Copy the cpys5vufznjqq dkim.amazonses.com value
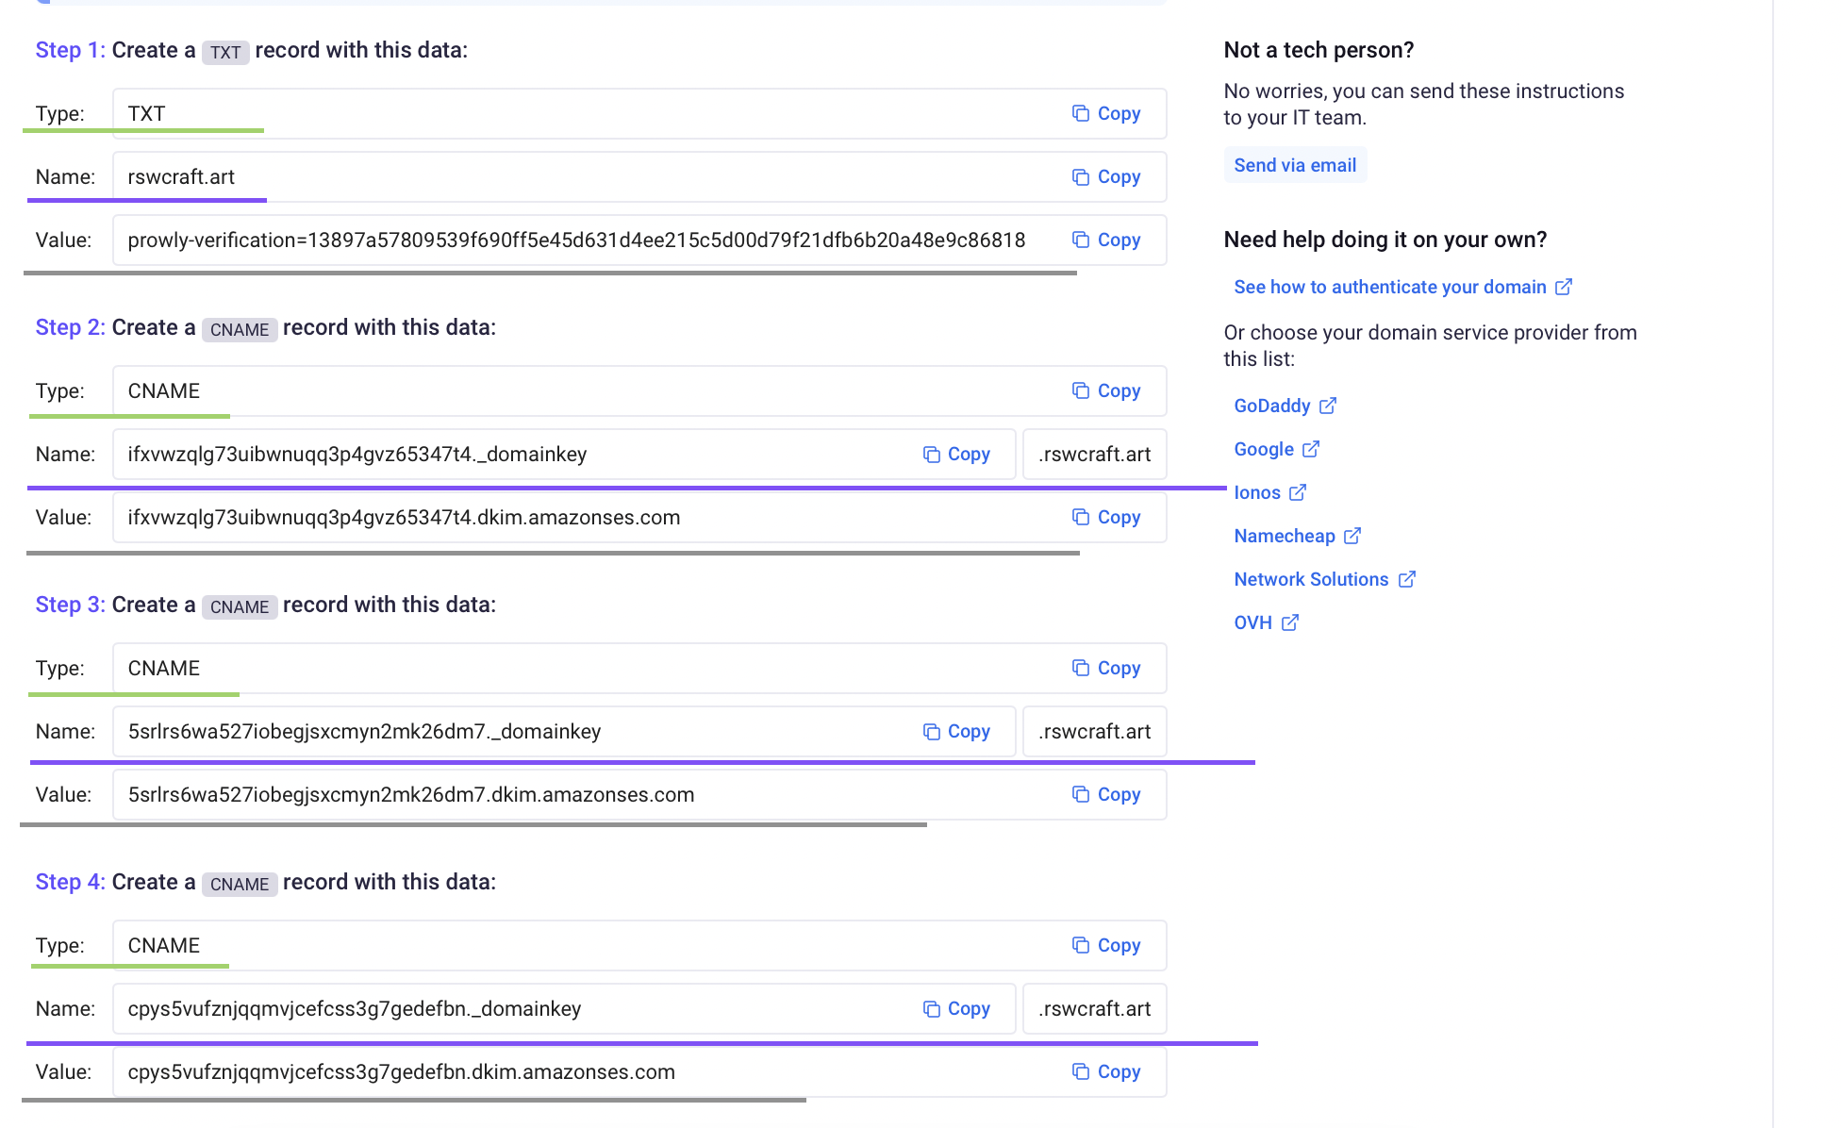 [1106, 1071]
